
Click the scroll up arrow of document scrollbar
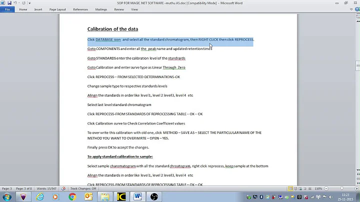[x=358, y=21]
